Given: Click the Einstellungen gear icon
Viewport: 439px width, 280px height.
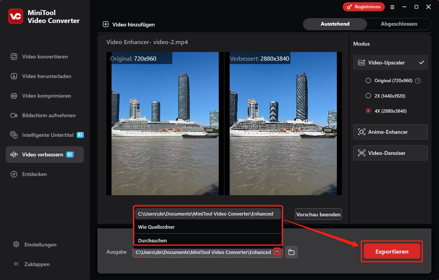Looking at the screenshot, I should [x=16, y=244].
